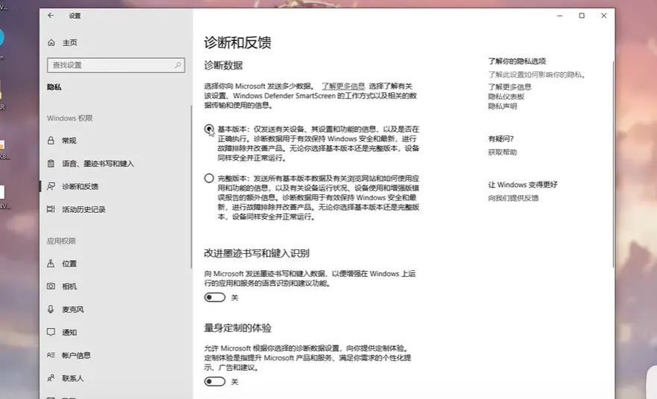This screenshot has height=399, width=657.
Task: Select the 基本版本 radio button
Action: 209,130
